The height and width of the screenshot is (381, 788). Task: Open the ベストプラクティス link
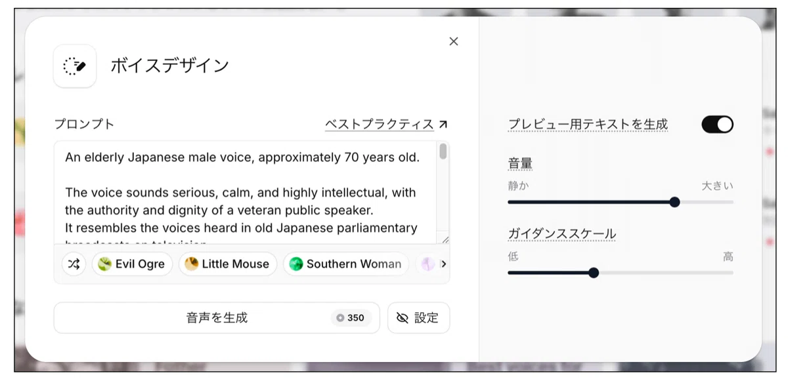pos(380,124)
